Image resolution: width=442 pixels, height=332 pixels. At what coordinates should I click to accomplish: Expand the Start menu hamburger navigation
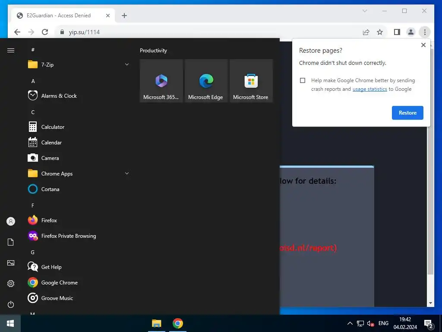(11, 50)
